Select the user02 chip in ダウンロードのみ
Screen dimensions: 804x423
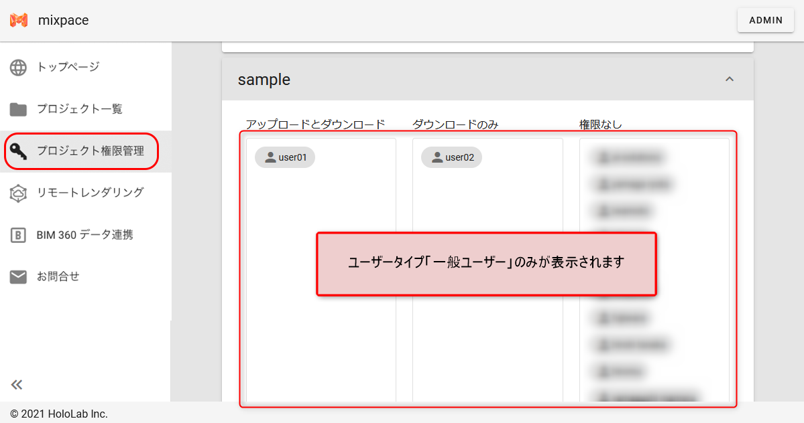click(451, 157)
